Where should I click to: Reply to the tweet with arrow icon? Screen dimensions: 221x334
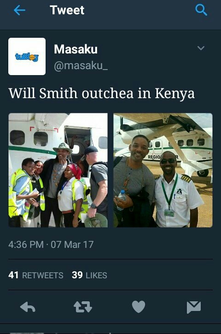click(28, 307)
